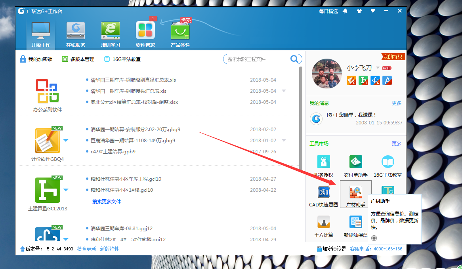The width and height of the screenshot is (462, 269).
Task: Click 客服电话 4000-166-166
Action: tap(376, 249)
